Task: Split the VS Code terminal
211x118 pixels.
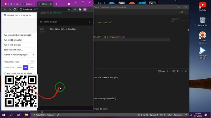Action: click(174, 71)
